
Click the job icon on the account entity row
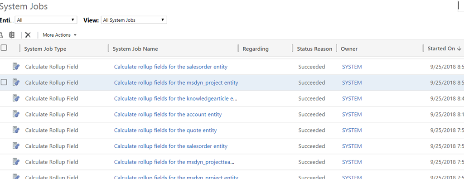pos(16,114)
